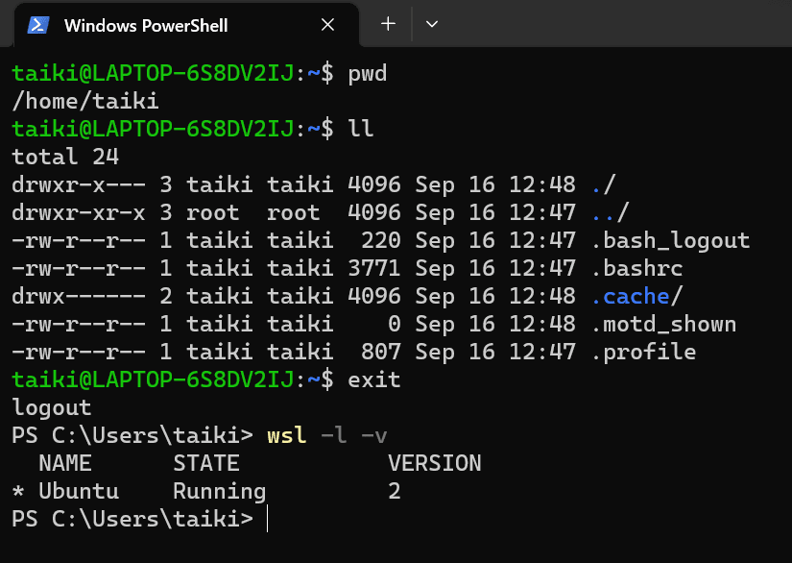The image size is (792, 563).
Task: Click the exit command text
Action: pyautogui.click(x=374, y=379)
